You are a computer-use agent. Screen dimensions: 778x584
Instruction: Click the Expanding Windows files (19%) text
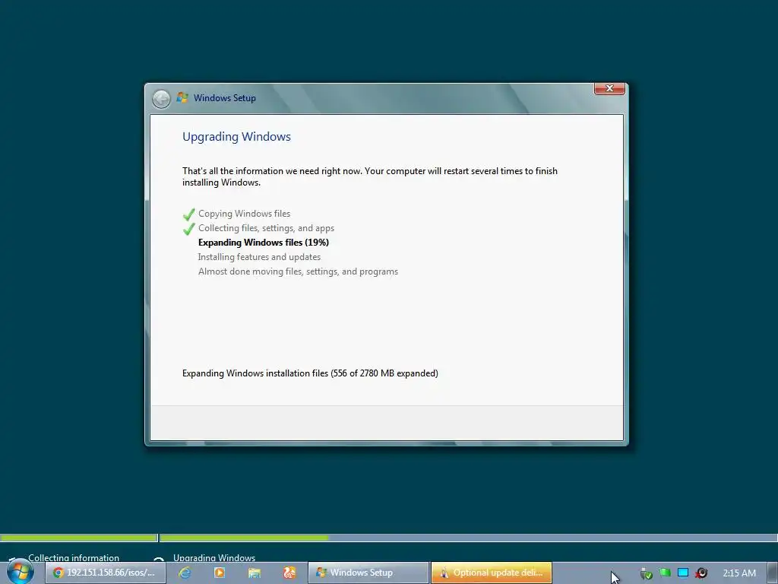[x=264, y=243]
